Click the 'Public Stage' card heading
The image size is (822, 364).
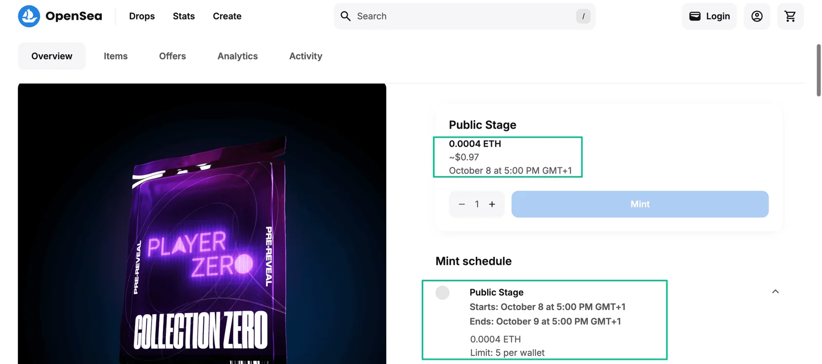[x=482, y=125]
